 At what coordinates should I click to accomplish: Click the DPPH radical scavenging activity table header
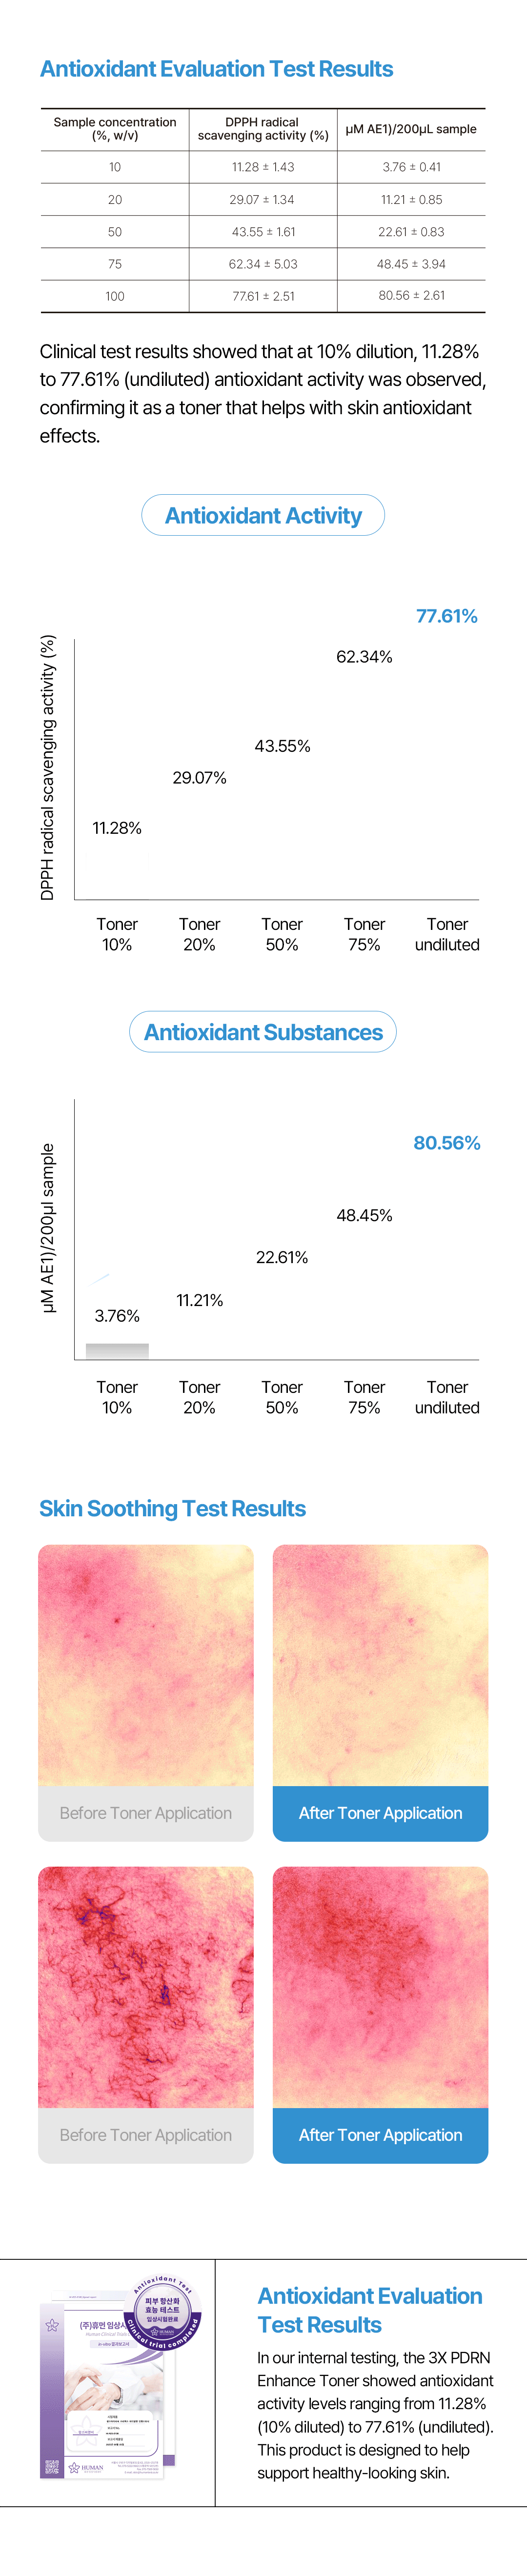(263, 129)
